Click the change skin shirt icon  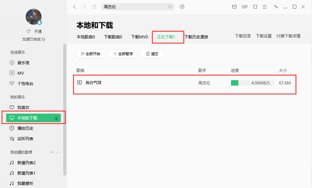coord(255,7)
